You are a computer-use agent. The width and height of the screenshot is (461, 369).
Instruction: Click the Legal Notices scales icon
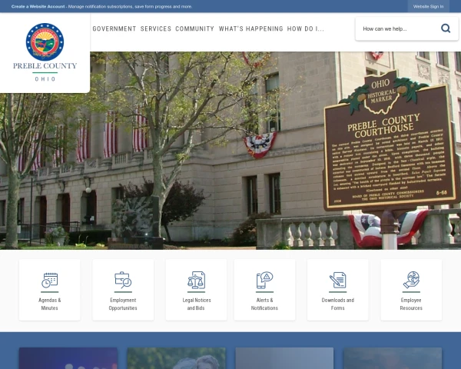[x=196, y=280]
